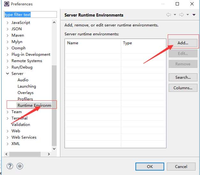Image resolution: width=200 pixels, height=175 pixels.
Task: Click the Help question mark icon
Action: coord(10,166)
